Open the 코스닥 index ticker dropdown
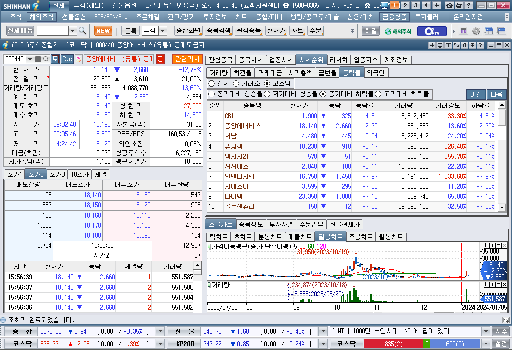Screen dimensions: 512x351 coord(160,344)
